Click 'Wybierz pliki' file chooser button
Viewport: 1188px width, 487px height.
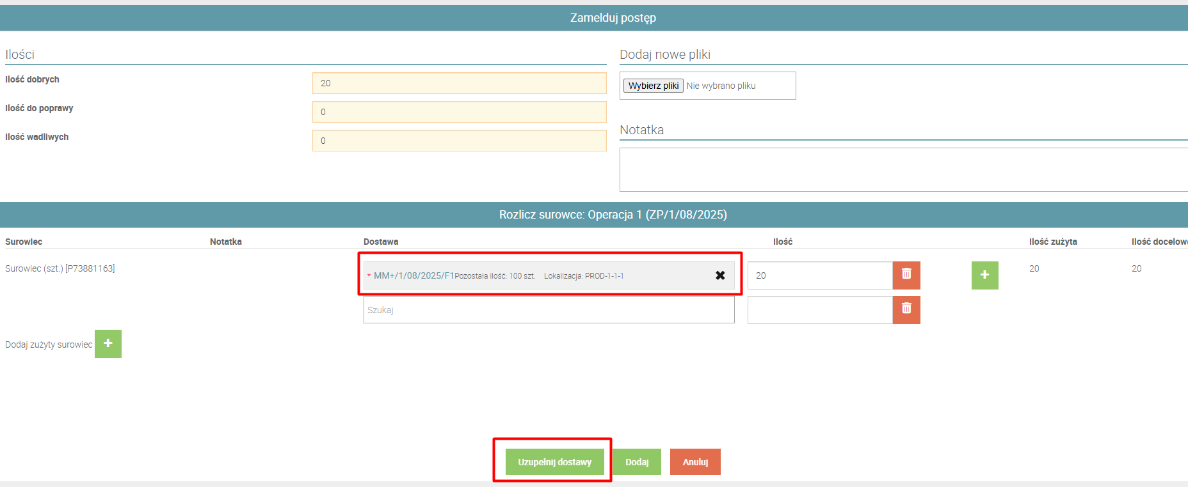pyautogui.click(x=653, y=86)
